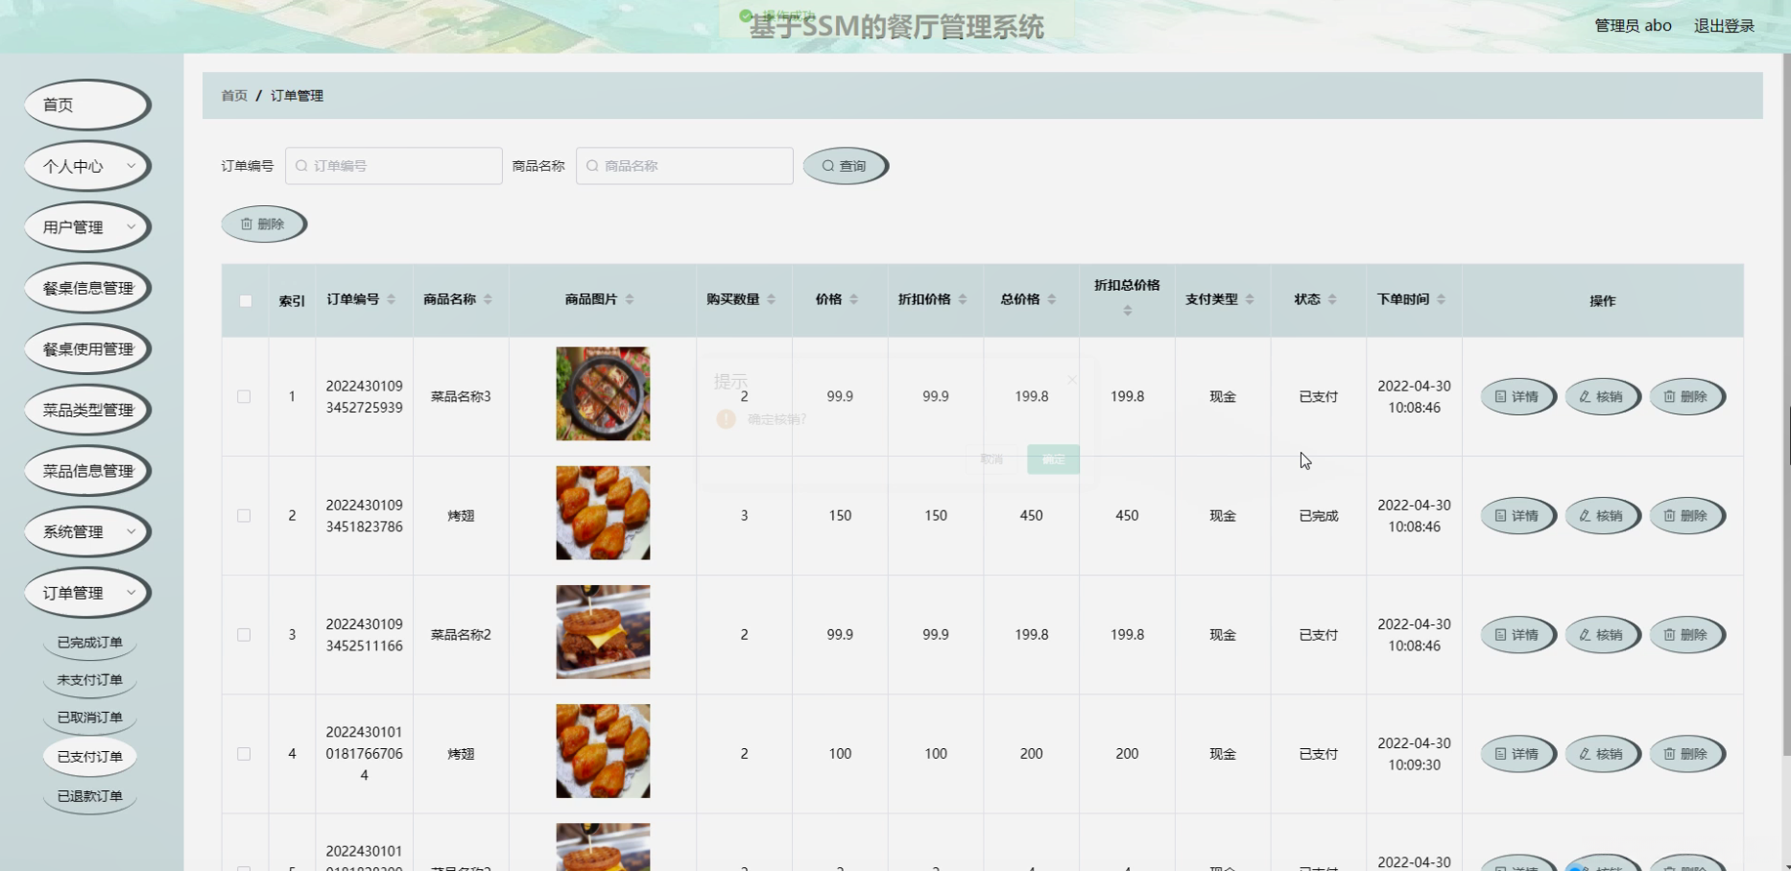The image size is (1791, 871).
Task: Show 已取消订单 submenu page
Action: 90,718
